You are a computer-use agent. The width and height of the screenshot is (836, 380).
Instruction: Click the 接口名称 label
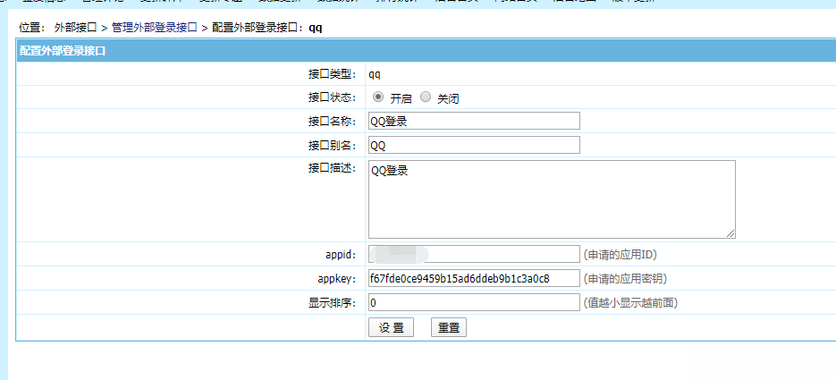[332, 122]
